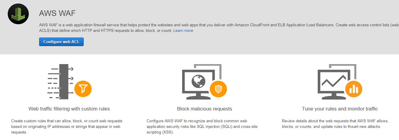Open the Learn more link
399x140 pixels.
coord(183,30)
